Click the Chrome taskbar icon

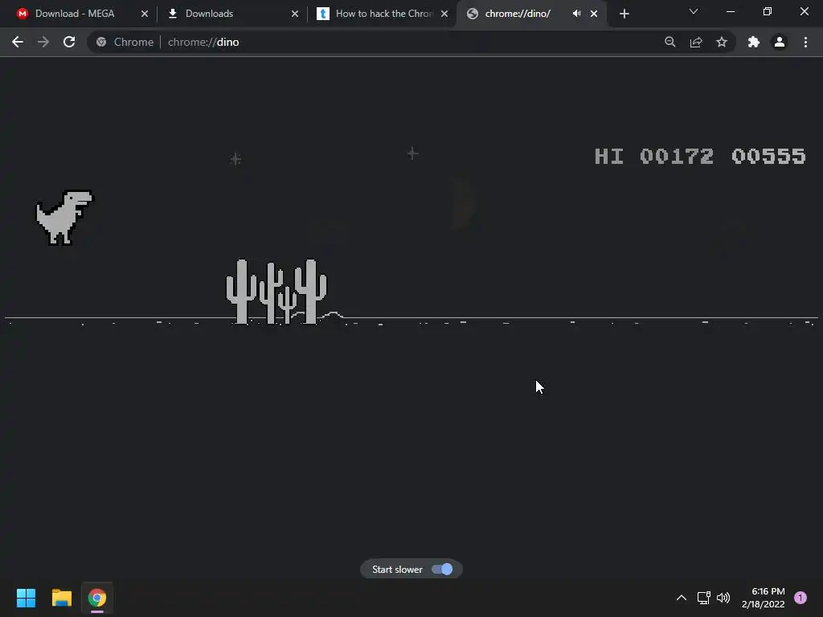click(97, 598)
